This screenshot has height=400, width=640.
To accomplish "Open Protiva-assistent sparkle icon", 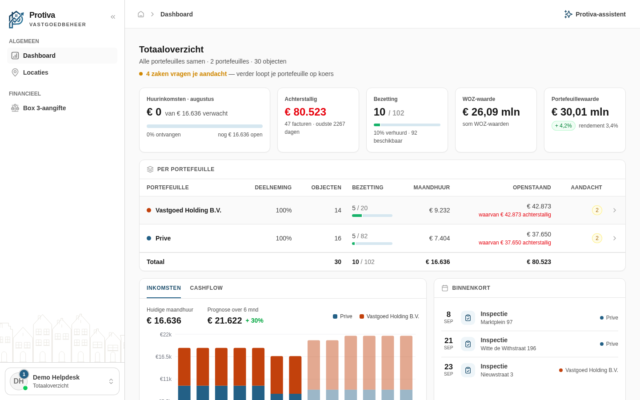I will pyautogui.click(x=568, y=14).
